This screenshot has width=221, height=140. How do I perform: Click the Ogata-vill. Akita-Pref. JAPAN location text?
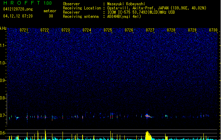(x=157, y=8)
